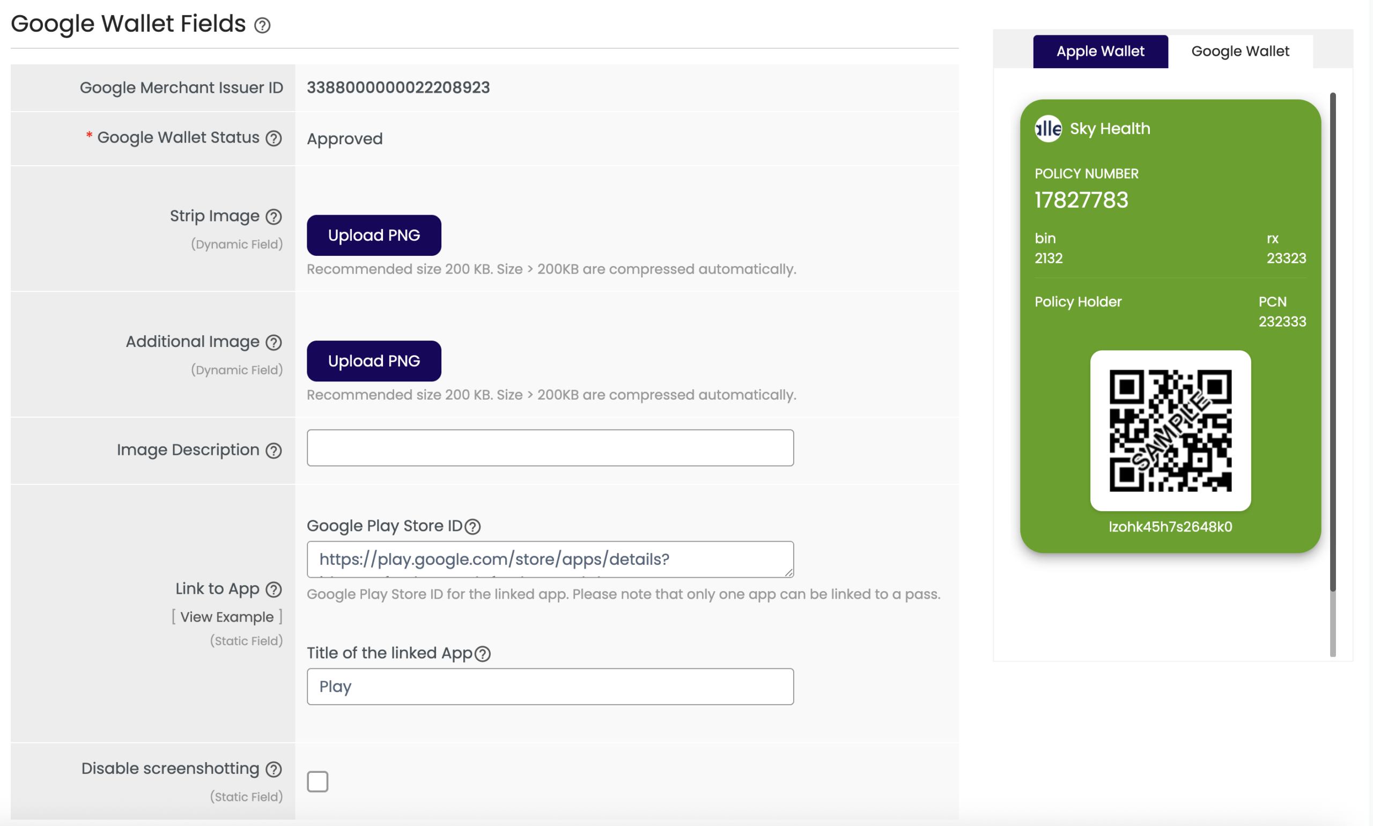This screenshot has height=826, width=1373.
Task: Click barcode text lzohk45h7s2648k0
Action: 1170,527
